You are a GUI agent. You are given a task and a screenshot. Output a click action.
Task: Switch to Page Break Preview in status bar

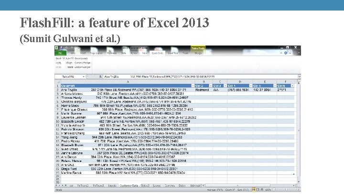262,189
